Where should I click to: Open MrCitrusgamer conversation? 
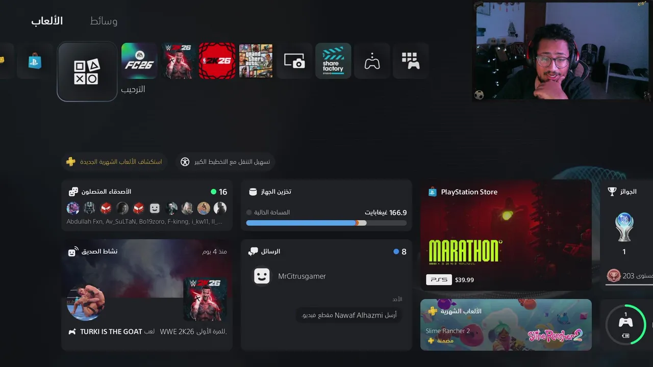pyautogui.click(x=326, y=276)
